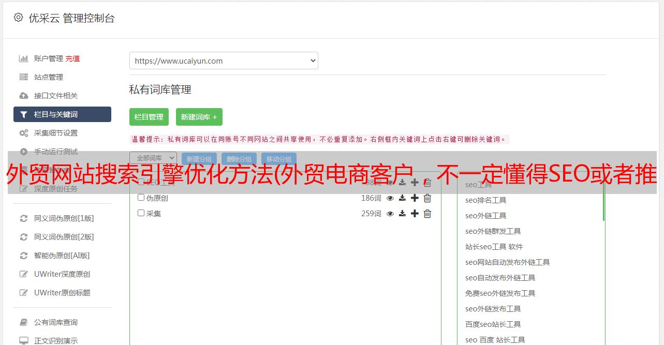Image resolution: width=664 pixels, height=345 pixels.
Task: Open 接口文件相关 sidebar item
Action: click(56, 96)
